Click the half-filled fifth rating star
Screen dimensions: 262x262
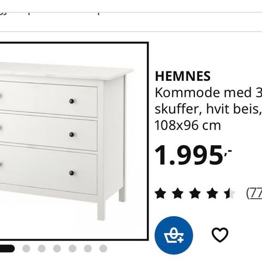(x=230, y=193)
